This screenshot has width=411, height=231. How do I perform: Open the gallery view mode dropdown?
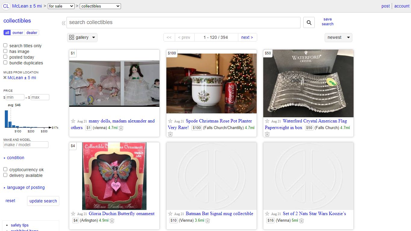[x=82, y=37]
